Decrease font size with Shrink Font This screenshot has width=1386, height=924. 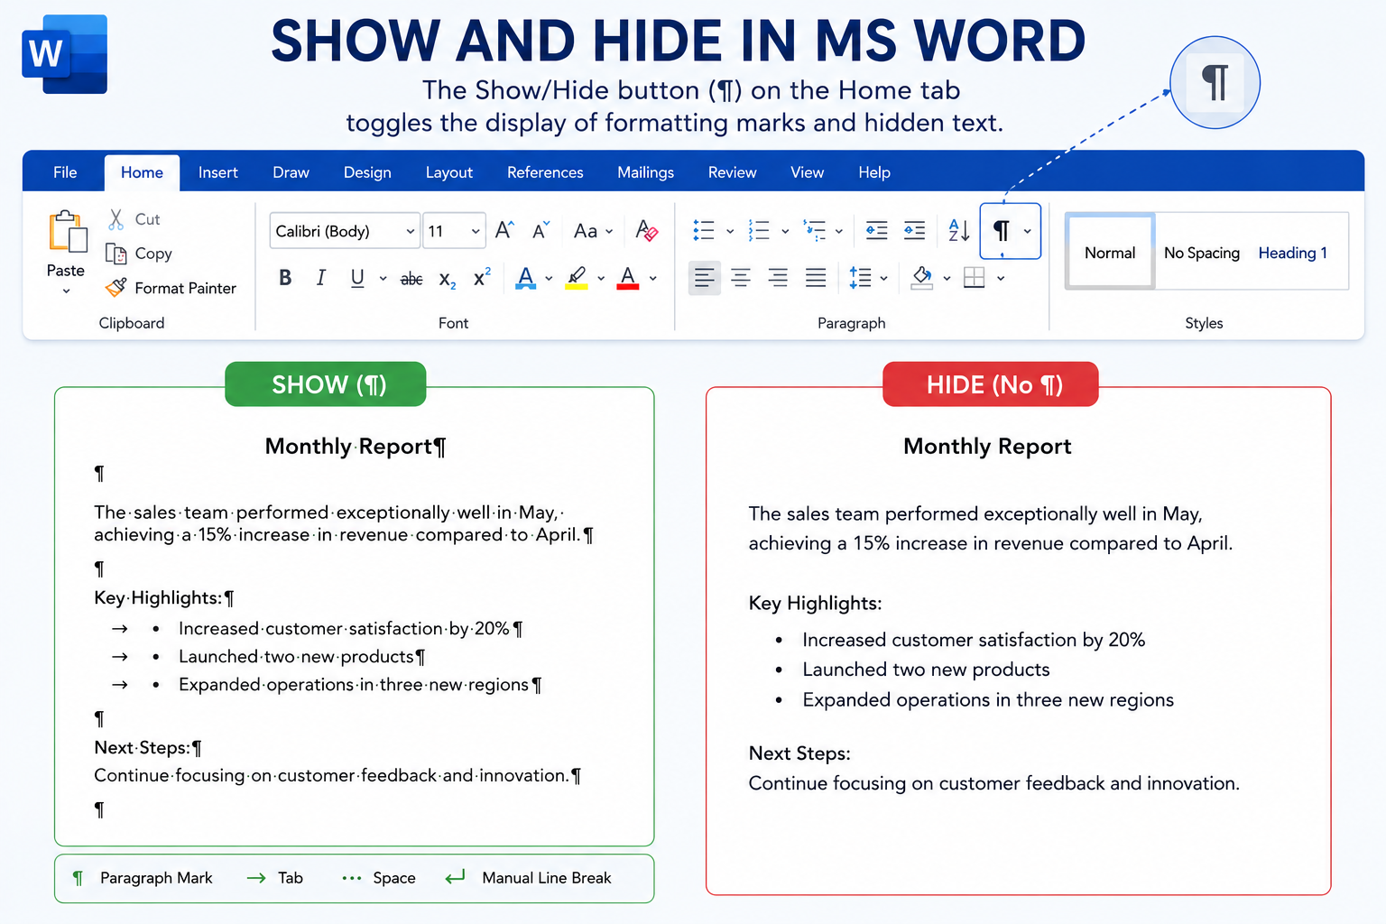[x=541, y=231]
